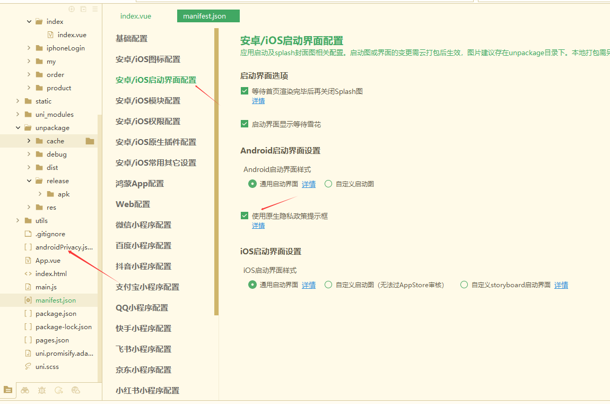Image resolution: width=610 pixels, height=404 pixels.
Task: Click the globe cloud icon in bottom bar
Action: (76, 390)
